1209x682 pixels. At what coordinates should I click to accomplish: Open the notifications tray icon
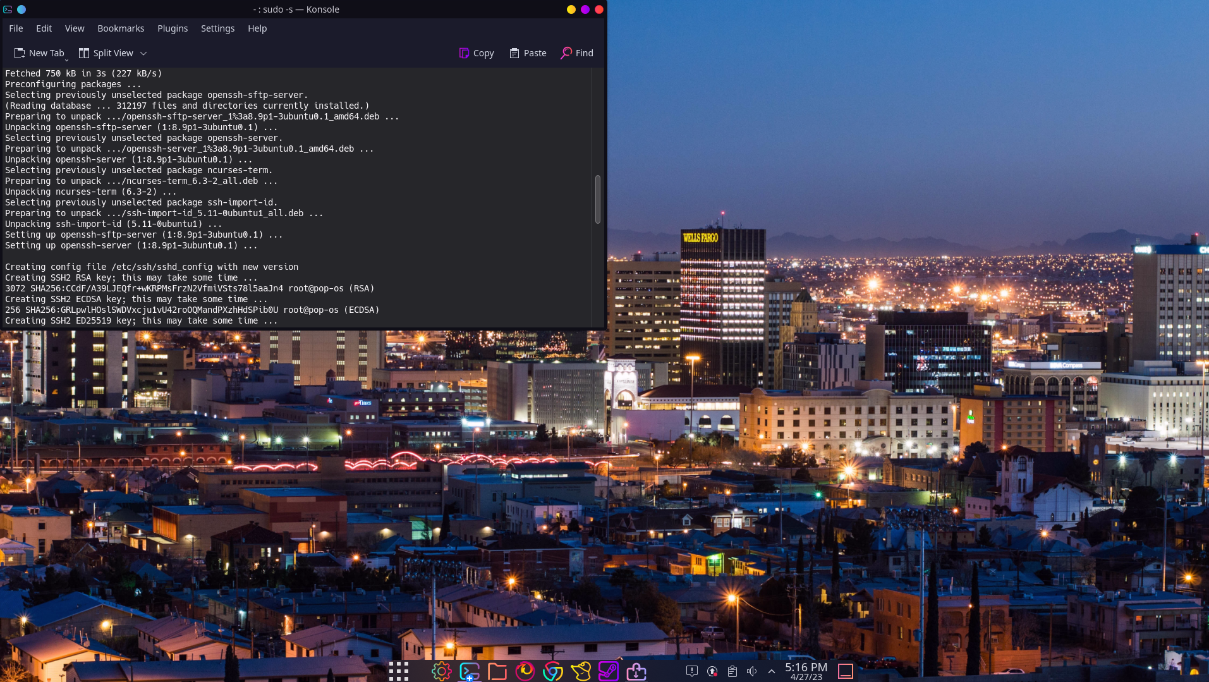[692, 671]
